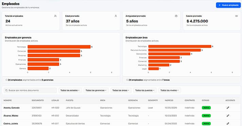The height and width of the screenshot is (126, 242).
Task: Click Activo badge for Castro, Julieta
Action: pos(206,124)
